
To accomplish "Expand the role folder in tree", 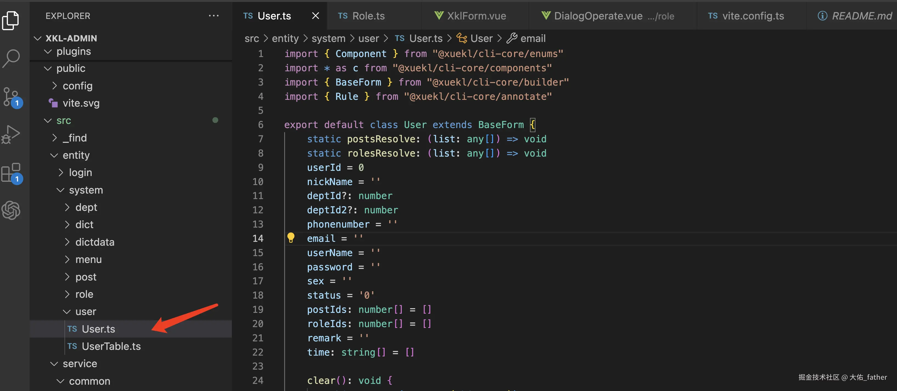I will tap(84, 294).
